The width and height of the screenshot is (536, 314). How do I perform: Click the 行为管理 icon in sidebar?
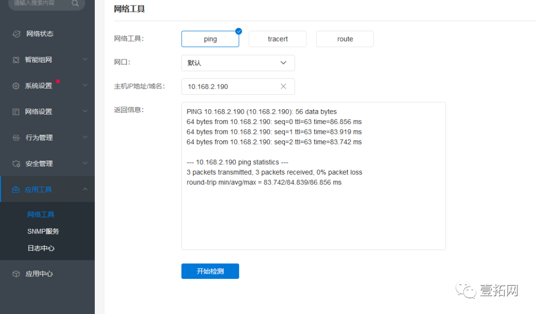(16, 137)
